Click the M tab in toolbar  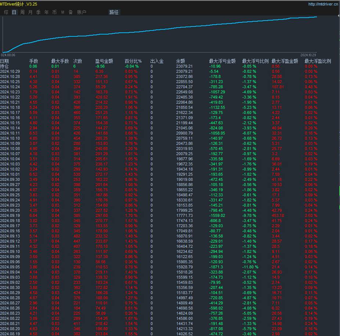[x=62, y=12]
